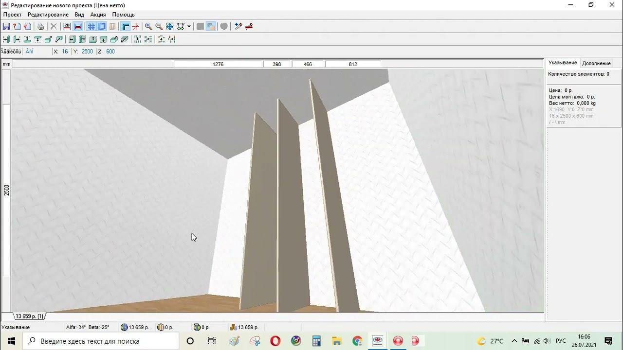The height and width of the screenshot is (350, 623).
Task: Open the Помощь menu
Action: pyautogui.click(x=123, y=15)
